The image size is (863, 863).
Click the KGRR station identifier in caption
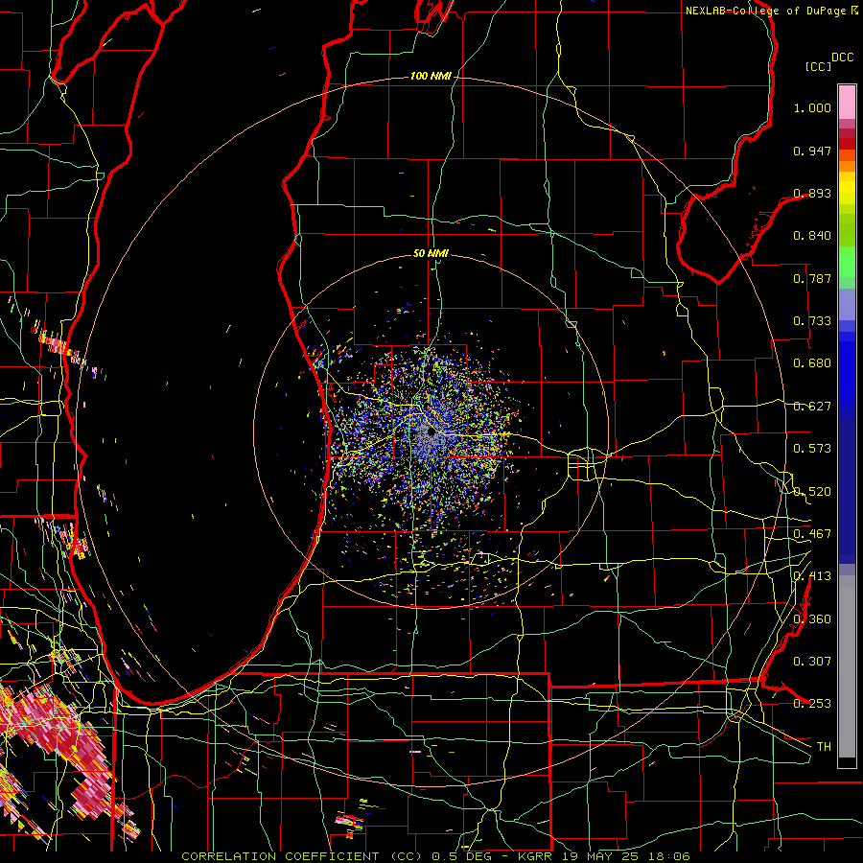pyautogui.click(x=535, y=856)
